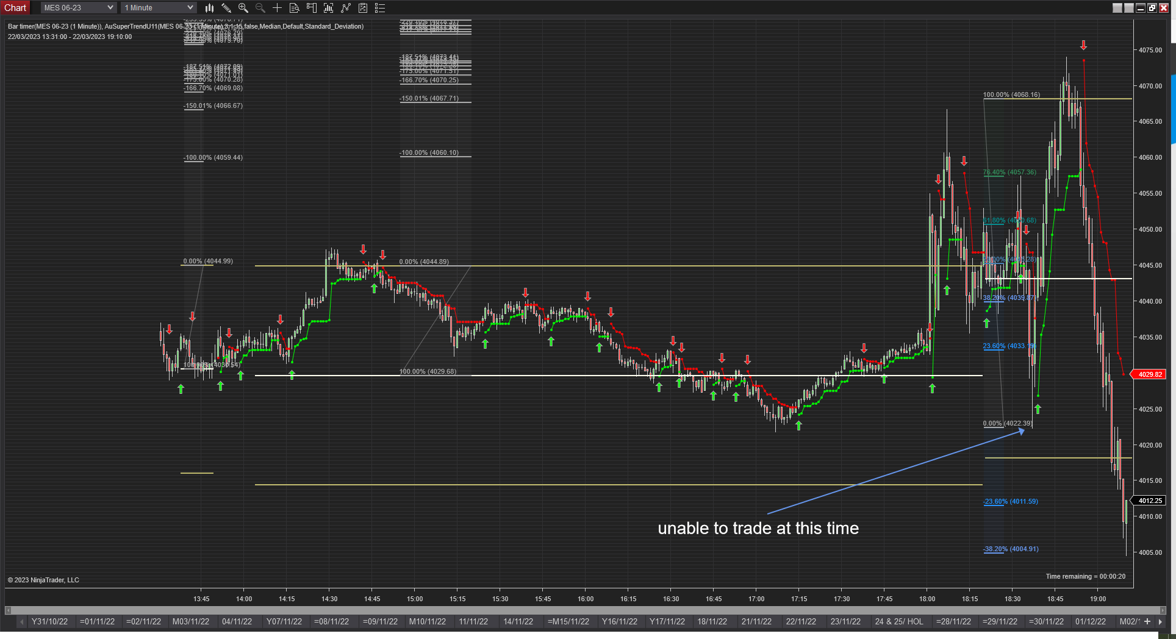Click the -100.00% (4059.44) extension label
1176x639 pixels.
point(213,157)
